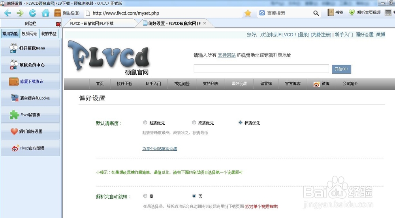Reload the page with the refresh icon
This screenshot has width=395, height=218.
pyautogui.click(x=32, y=13)
